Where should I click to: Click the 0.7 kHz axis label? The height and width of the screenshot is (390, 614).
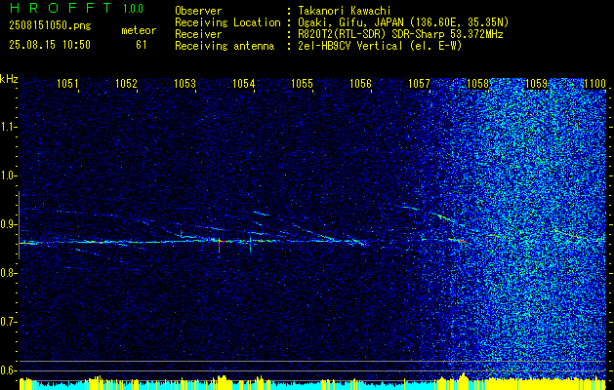coord(8,322)
